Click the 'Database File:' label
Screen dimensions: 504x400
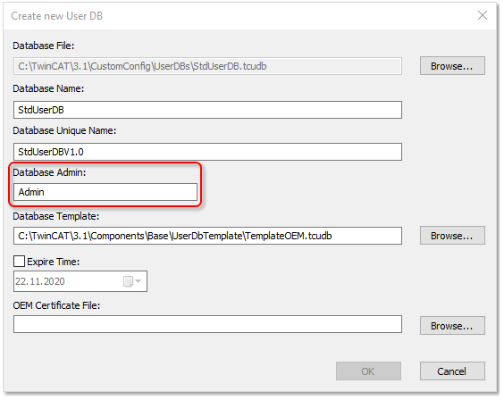point(44,46)
